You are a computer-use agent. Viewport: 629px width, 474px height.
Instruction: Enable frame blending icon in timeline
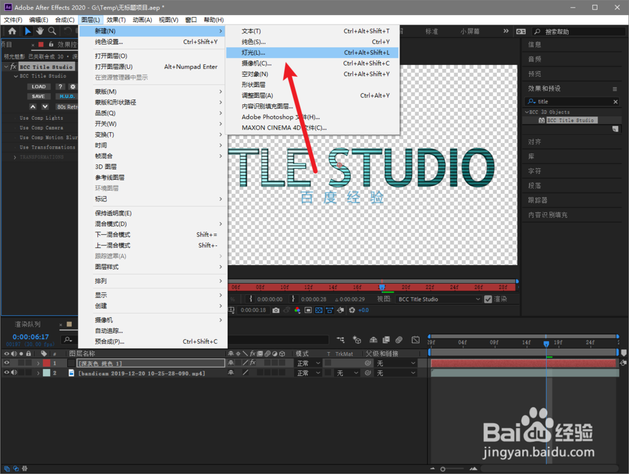click(x=386, y=340)
